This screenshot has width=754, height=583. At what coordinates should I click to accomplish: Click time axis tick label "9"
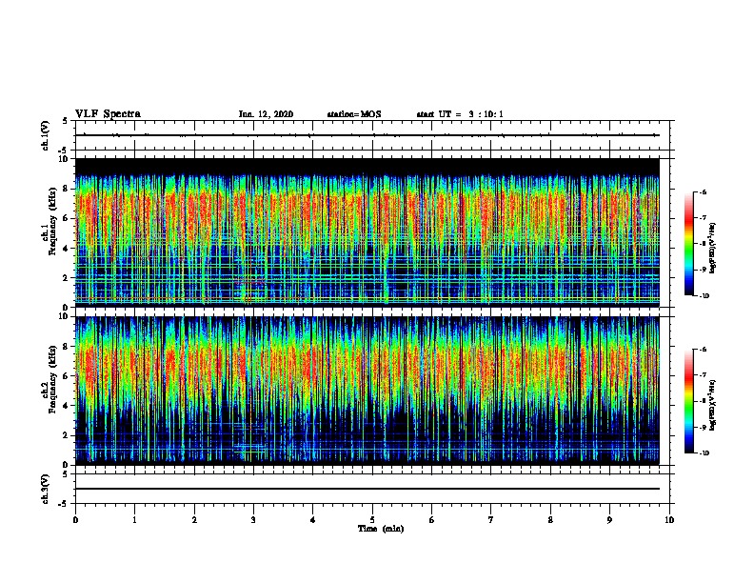point(609,520)
